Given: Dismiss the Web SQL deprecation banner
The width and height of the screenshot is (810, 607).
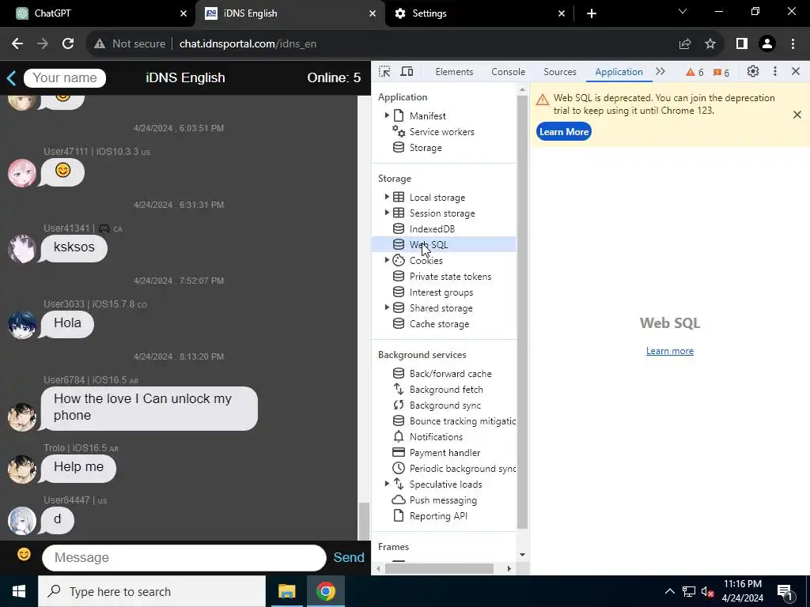Looking at the screenshot, I should point(797,115).
